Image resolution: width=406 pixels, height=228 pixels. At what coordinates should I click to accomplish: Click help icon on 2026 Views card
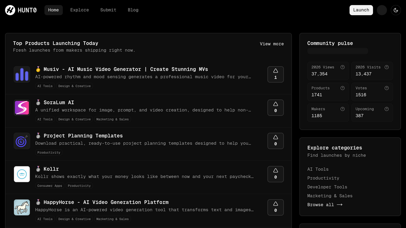coord(342,67)
